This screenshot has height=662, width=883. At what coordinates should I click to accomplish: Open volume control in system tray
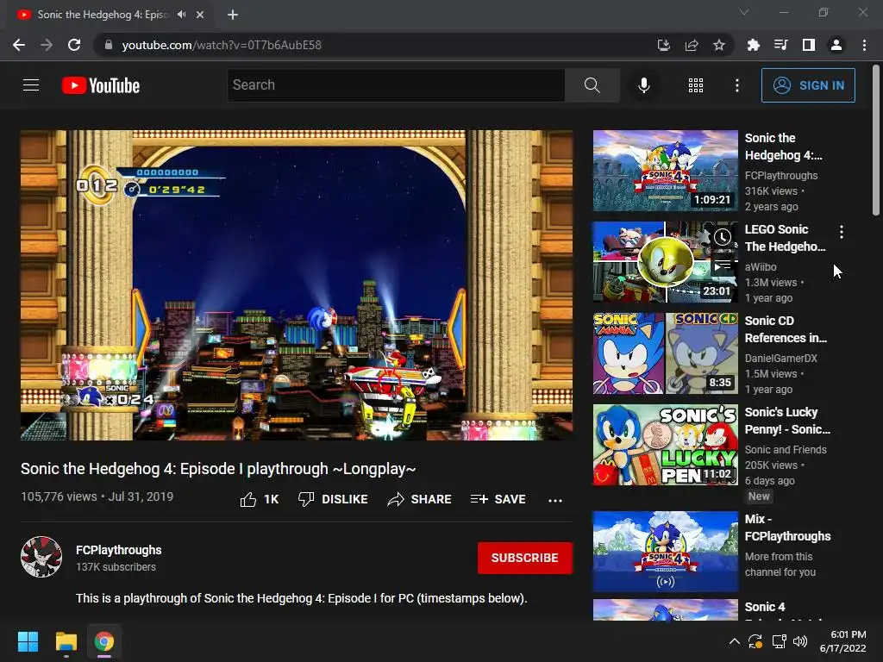pyautogui.click(x=799, y=641)
